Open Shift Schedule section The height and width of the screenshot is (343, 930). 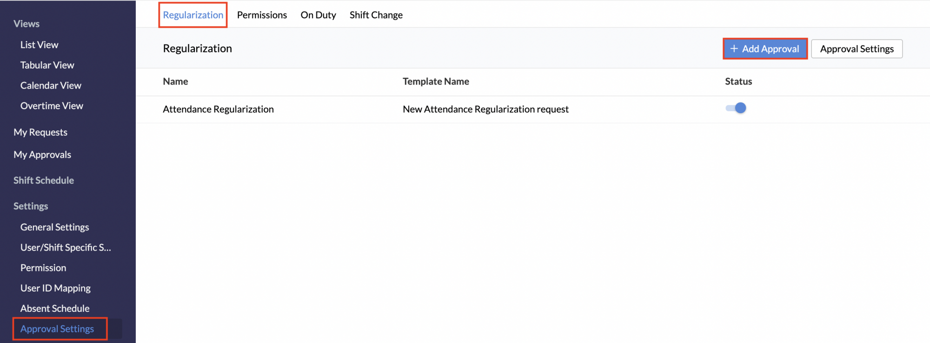tap(44, 180)
